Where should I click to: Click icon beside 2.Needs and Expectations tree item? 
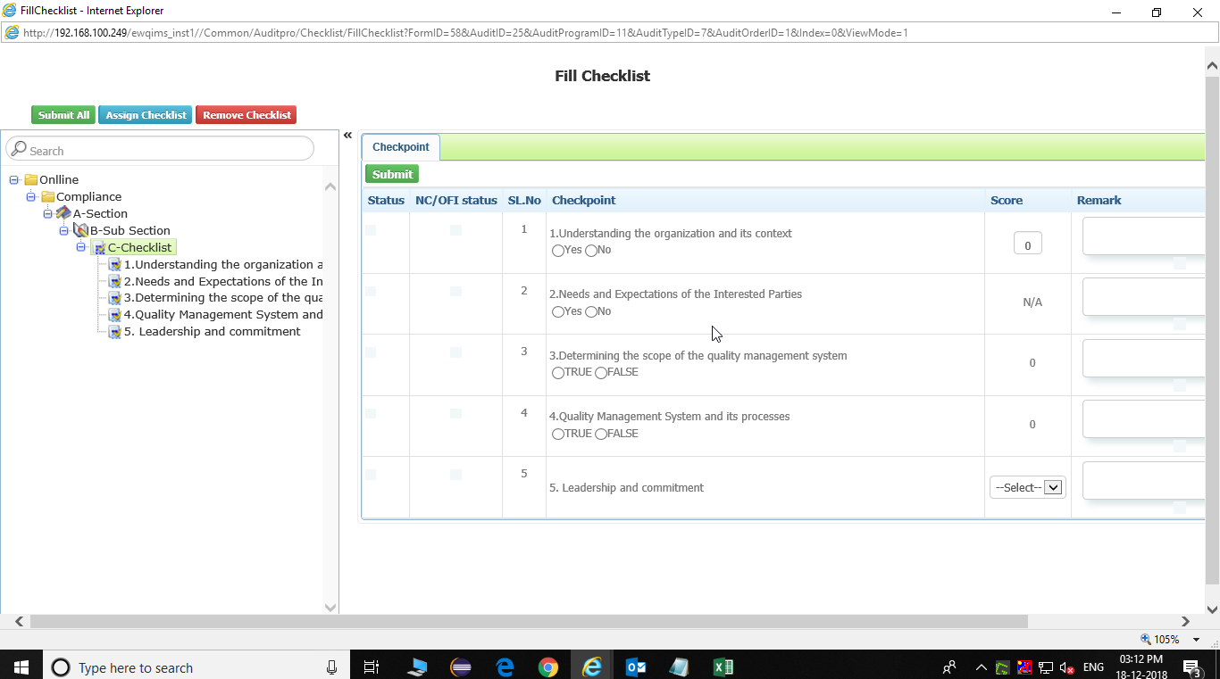[x=115, y=282]
